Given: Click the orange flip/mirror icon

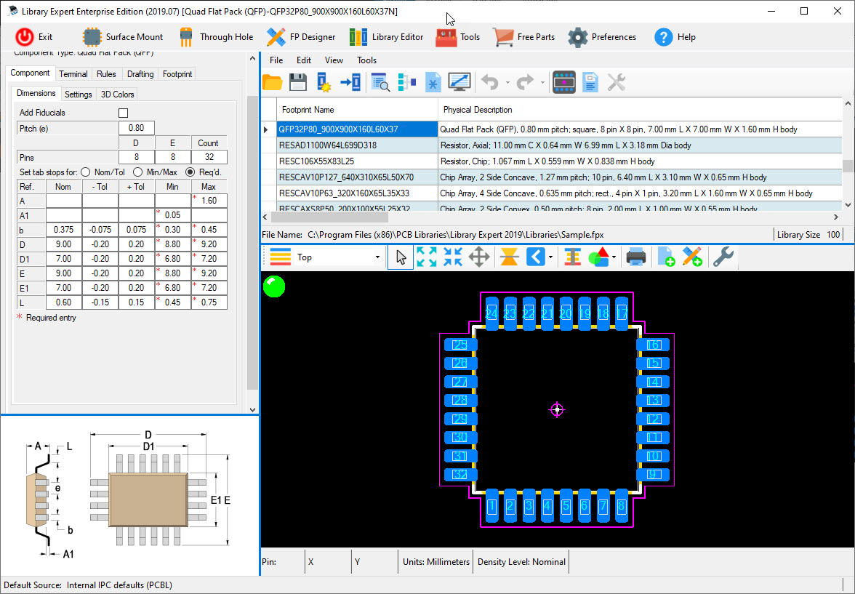Looking at the screenshot, I should click(x=509, y=257).
